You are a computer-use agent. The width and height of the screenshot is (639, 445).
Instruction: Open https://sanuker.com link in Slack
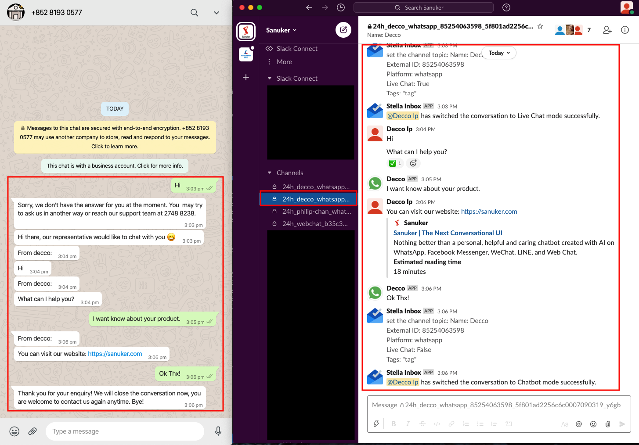[x=489, y=212]
